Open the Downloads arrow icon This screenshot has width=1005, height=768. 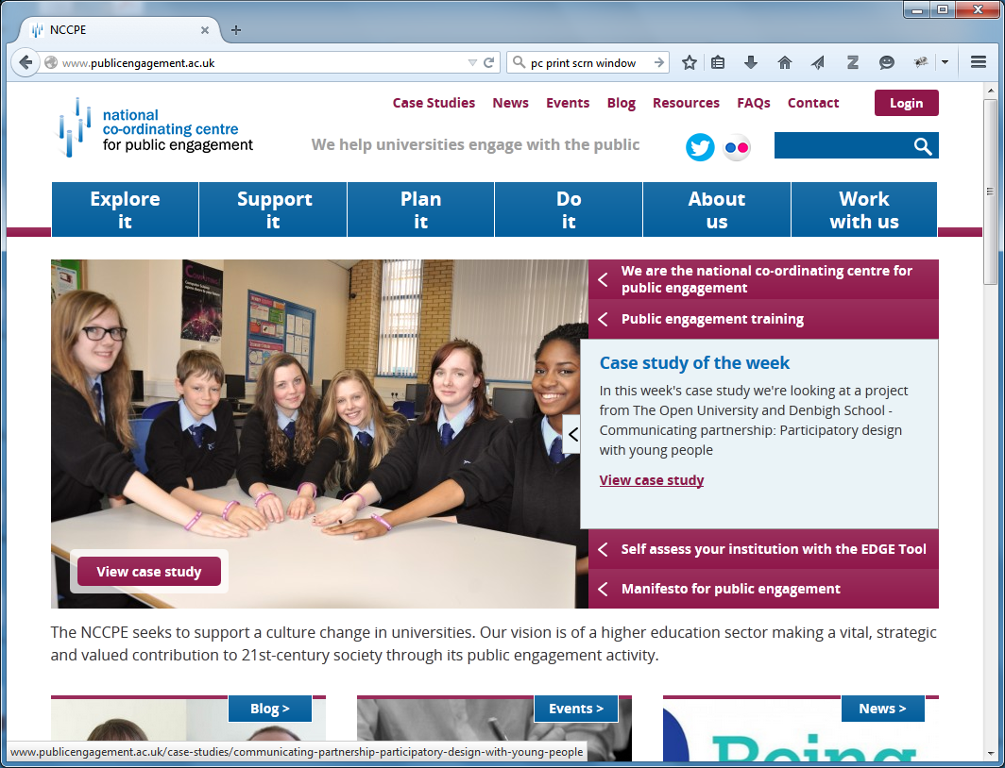(x=750, y=62)
